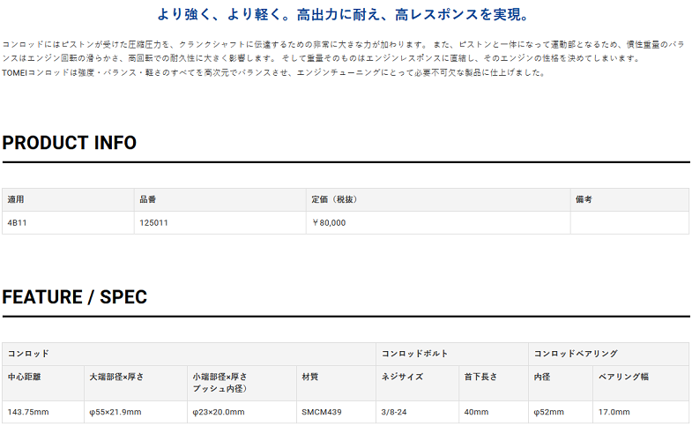Image resolution: width=692 pixels, height=426 pixels.
Task: Click the blue headline より強く、より軽く
Action: click(x=343, y=15)
